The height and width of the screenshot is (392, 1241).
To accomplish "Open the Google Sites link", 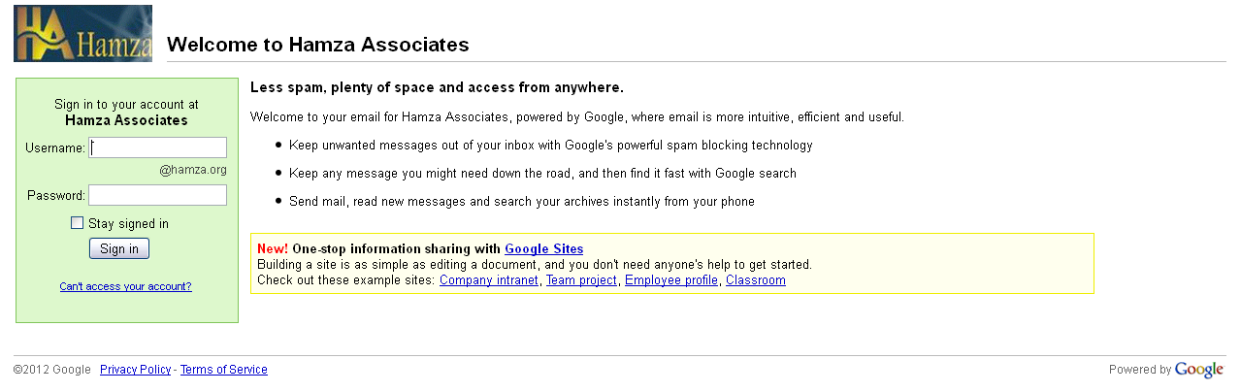I will coord(543,249).
